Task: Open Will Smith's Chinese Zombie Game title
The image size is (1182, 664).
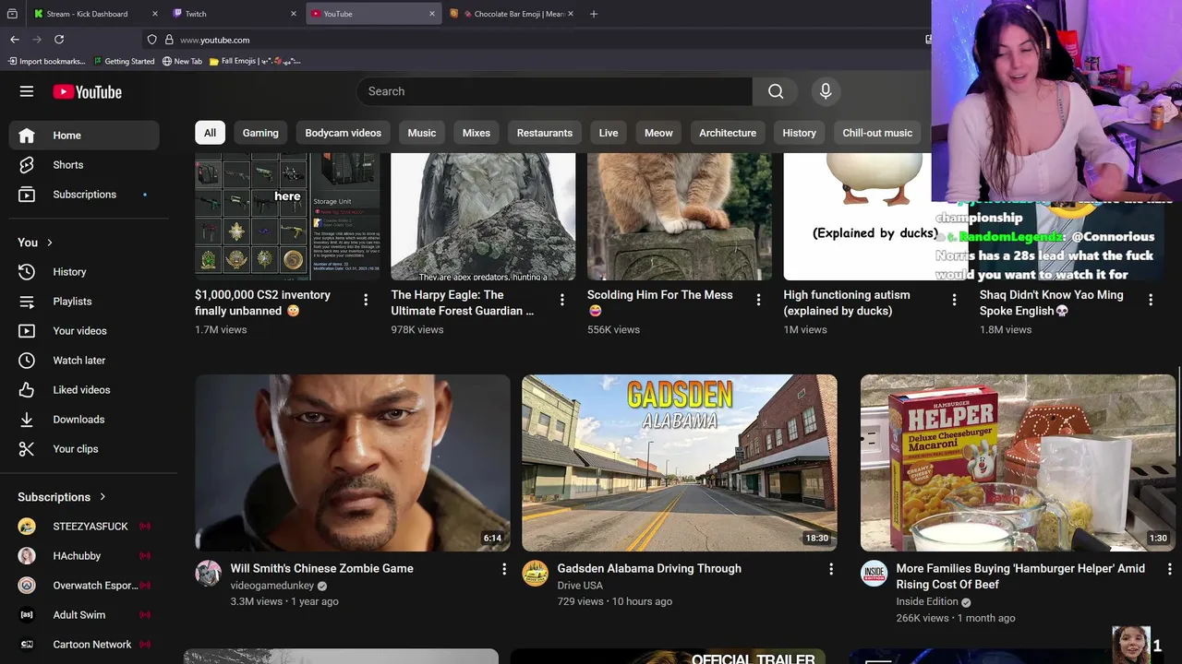Action: pos(322,569)
